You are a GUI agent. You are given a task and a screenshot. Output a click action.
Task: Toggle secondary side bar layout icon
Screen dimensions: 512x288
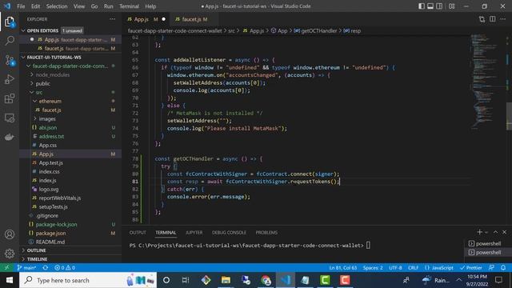439,6
